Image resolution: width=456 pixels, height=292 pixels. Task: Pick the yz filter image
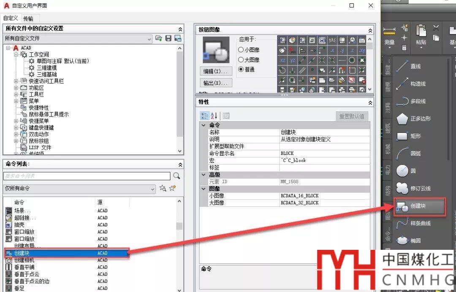click(293, 60)
